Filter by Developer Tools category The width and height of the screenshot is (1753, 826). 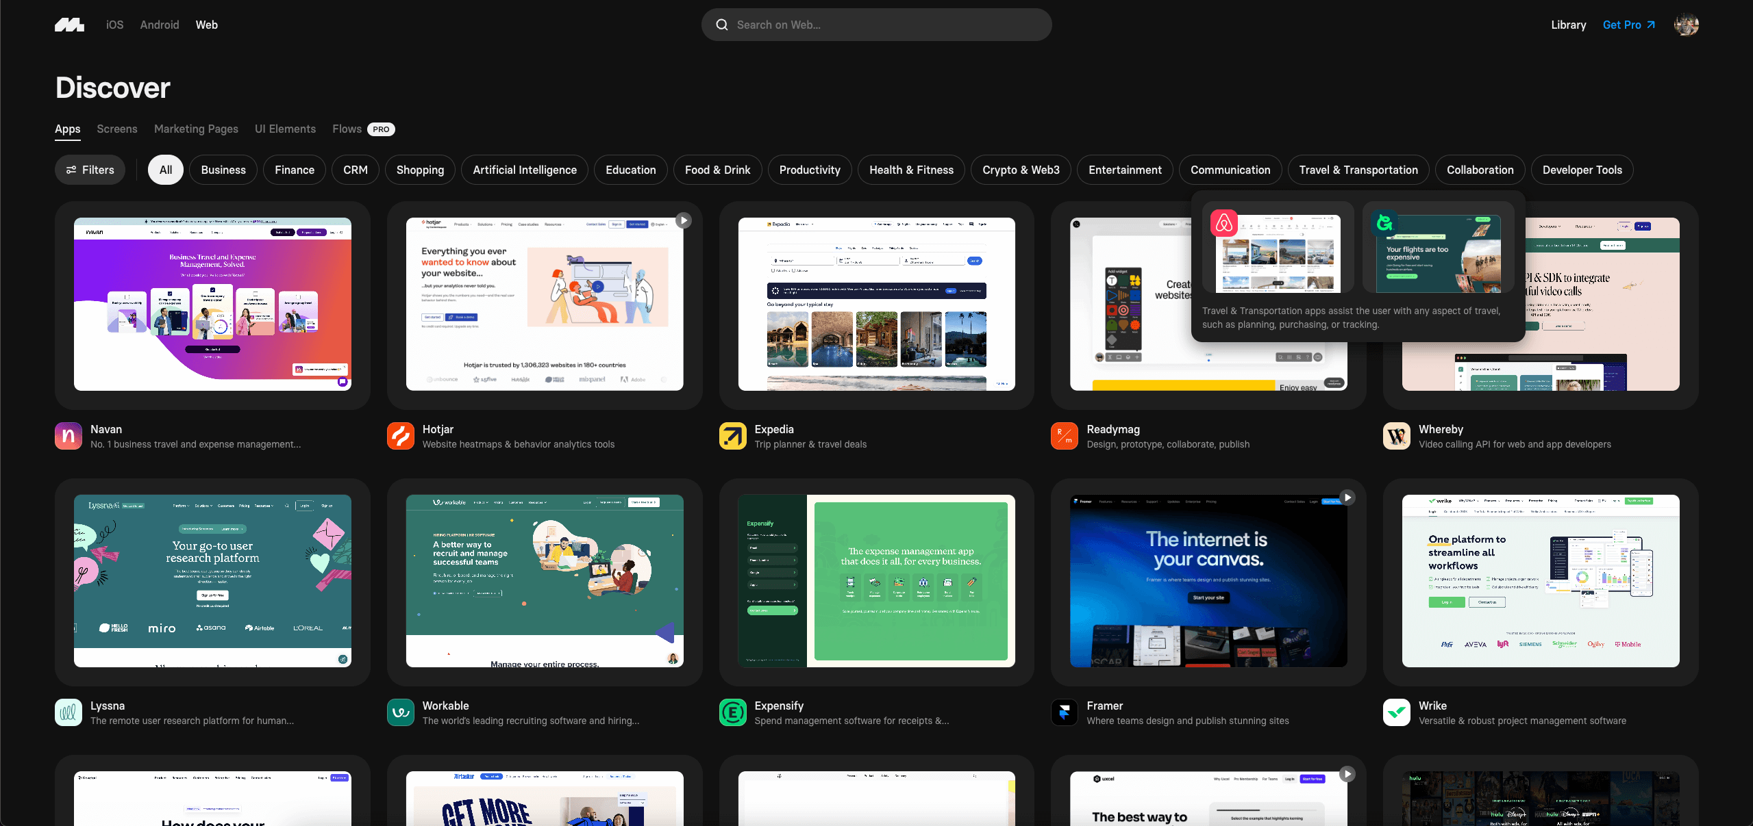(1582, 170)
